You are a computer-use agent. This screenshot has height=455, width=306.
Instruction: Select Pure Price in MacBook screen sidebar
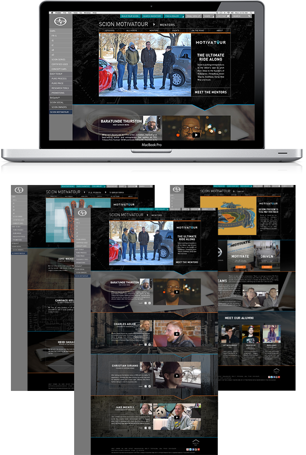pyautogui.click(x=60, y=83)
